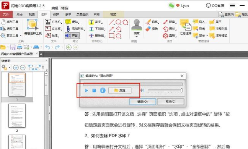The width and height of the screenshot is (248, 149).
Task: Select the 标注 callout tool
Action: pyautogui.click(x=52, y=36)
